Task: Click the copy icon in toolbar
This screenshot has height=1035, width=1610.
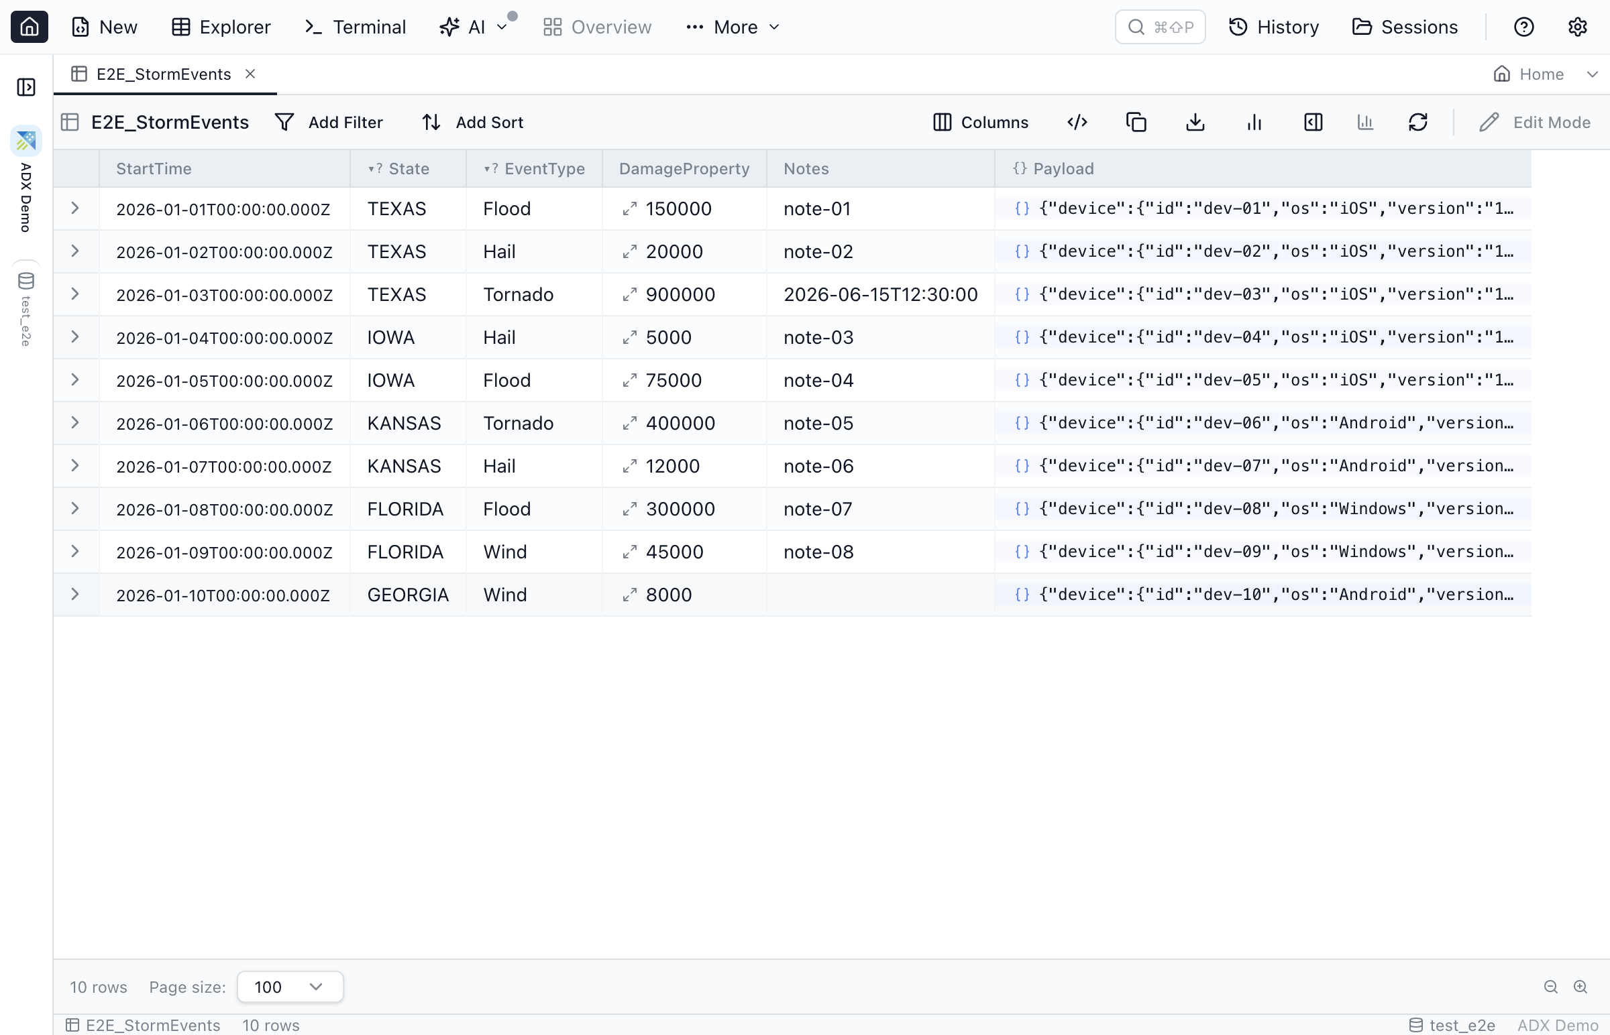Action: pos(1136,122)
